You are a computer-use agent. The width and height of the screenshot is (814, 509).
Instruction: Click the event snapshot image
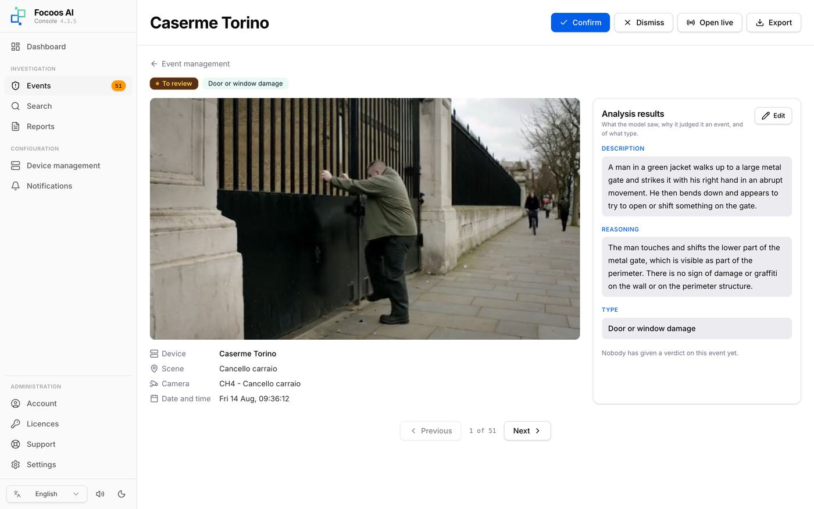pyautogui.click(x=365, y=219)
